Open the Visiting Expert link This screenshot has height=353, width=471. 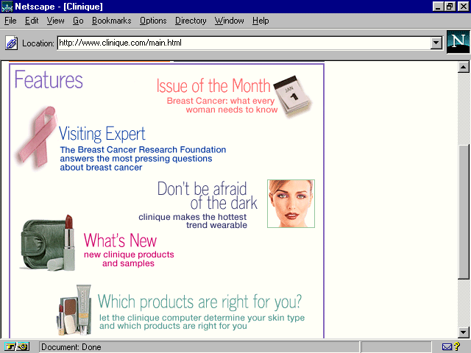[x=102, y=134]
